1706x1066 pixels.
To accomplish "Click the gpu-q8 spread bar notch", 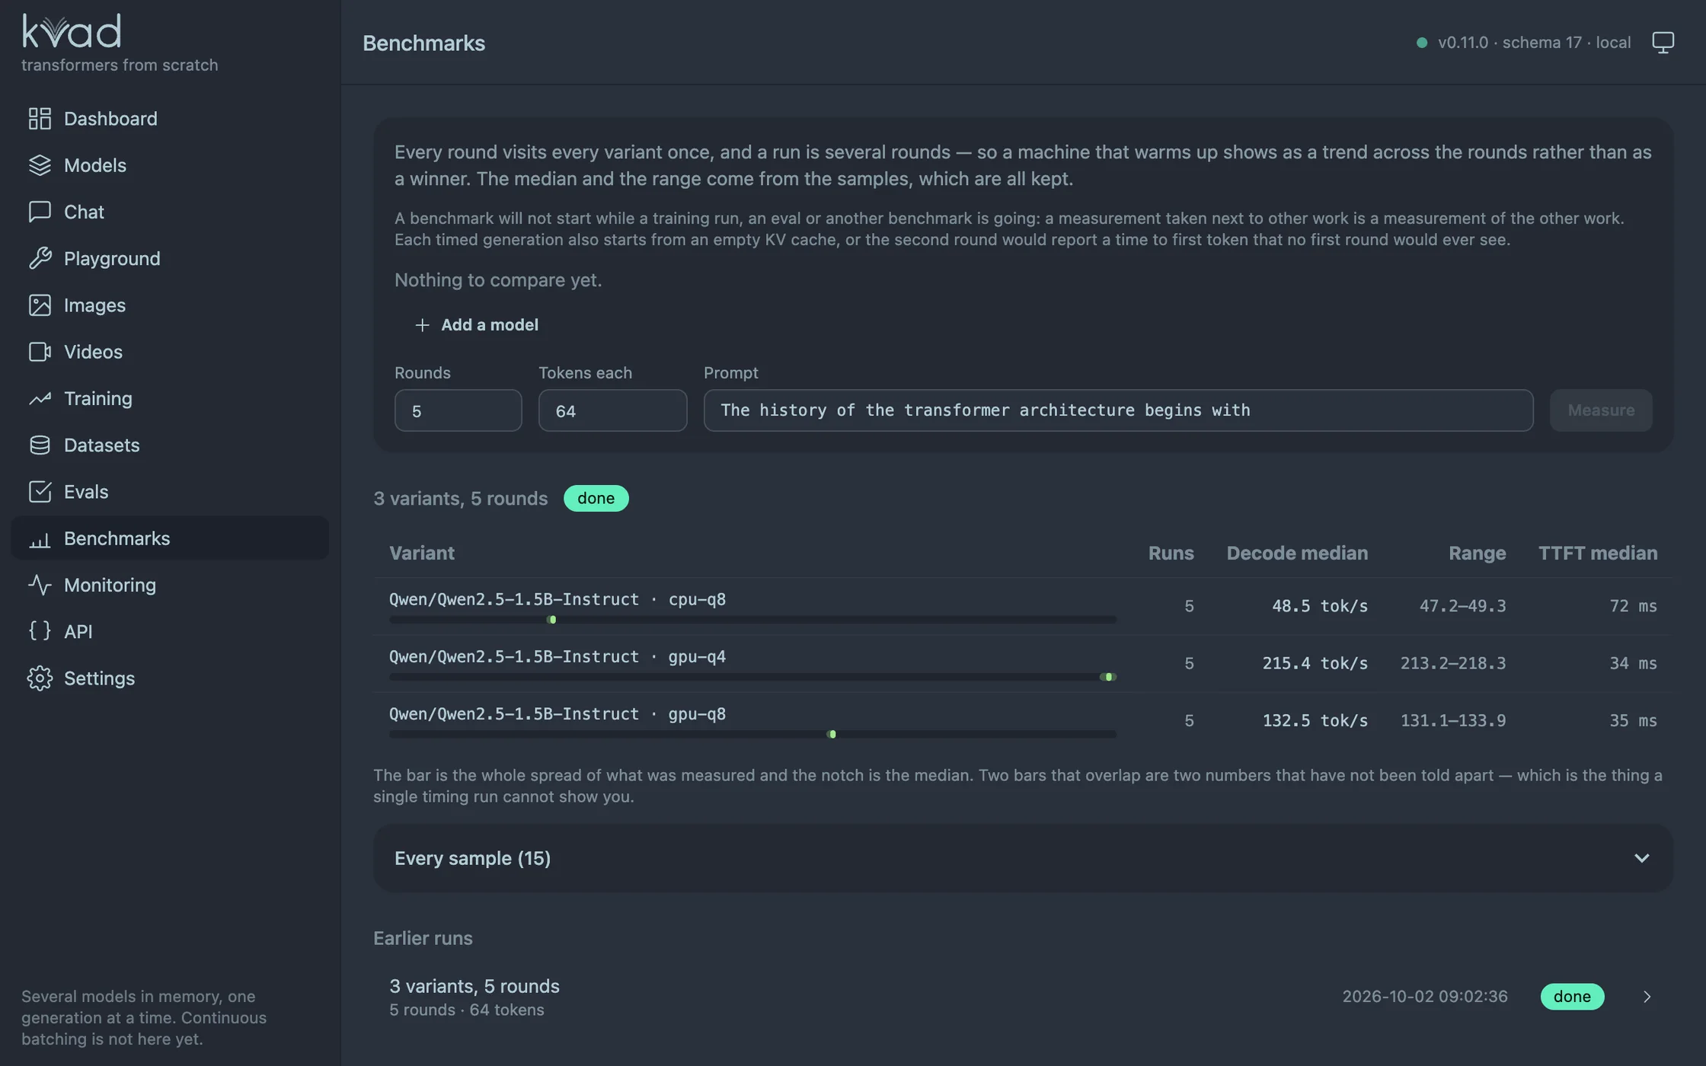I will (832, 734).
